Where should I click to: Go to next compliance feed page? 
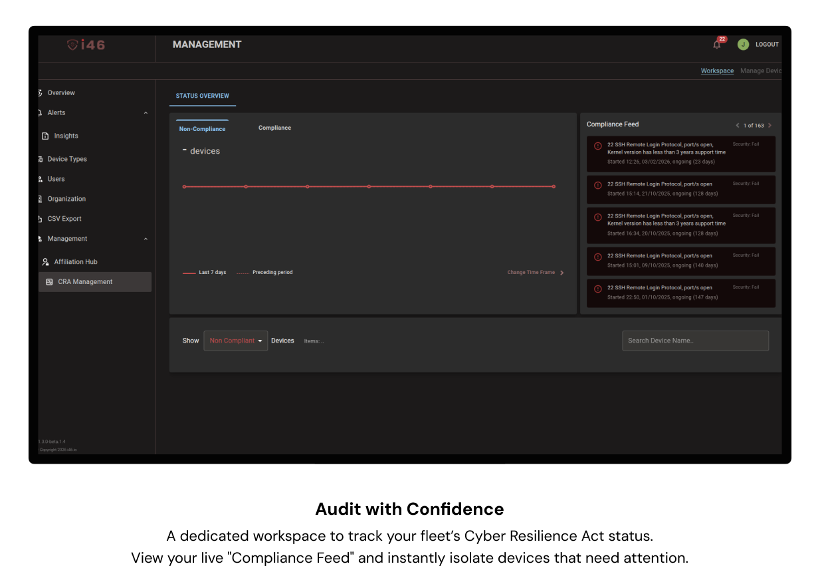click(769, 125)
